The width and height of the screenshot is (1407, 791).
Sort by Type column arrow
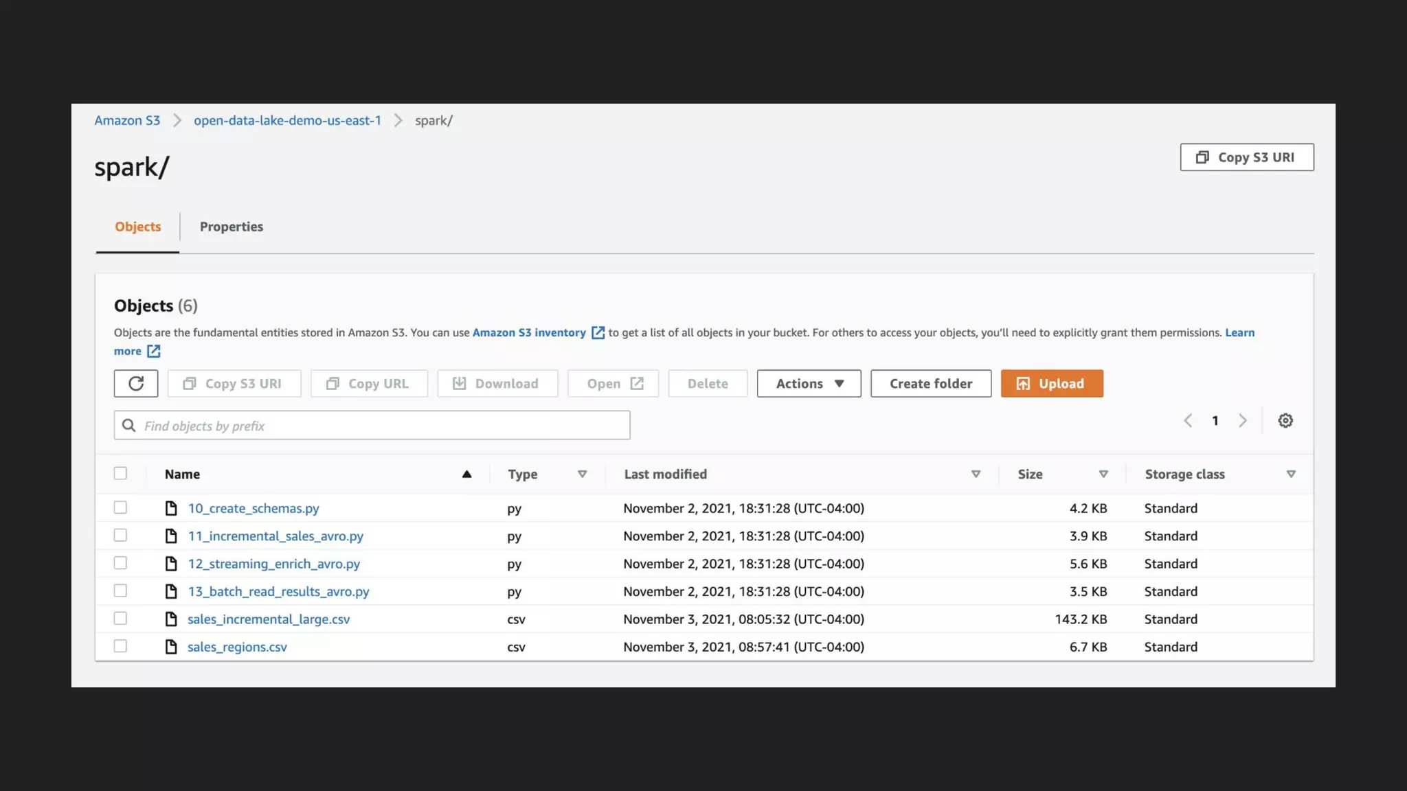coord(582,474)
